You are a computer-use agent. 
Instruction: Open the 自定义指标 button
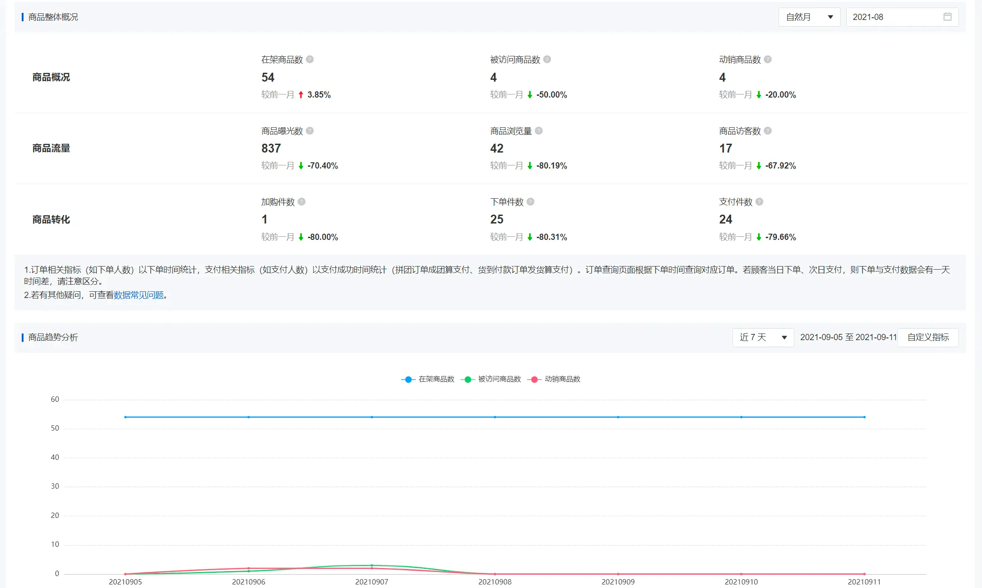pos(927,337)
